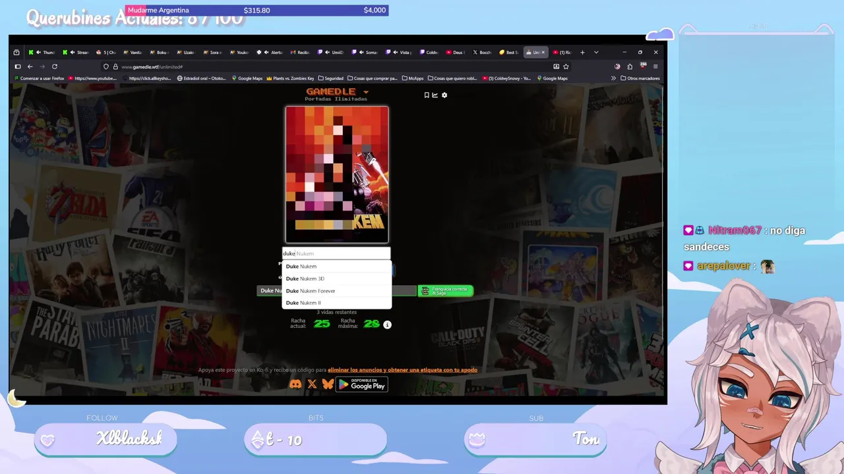Select the "Duke Nukem 3D" suggestion

337,278
